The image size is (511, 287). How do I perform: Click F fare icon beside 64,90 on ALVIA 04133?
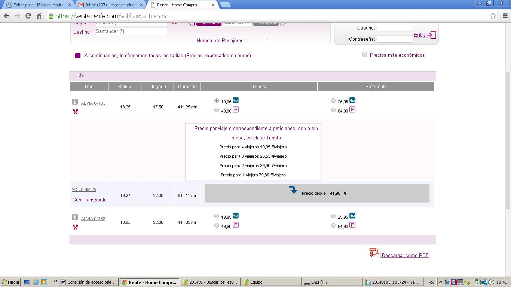pyautogui.click(x=352, y=109)
